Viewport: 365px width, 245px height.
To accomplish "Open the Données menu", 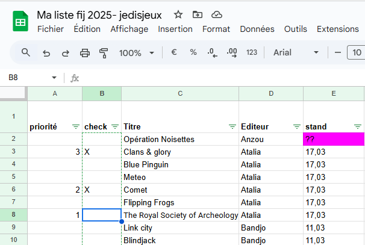I will 257,29.
